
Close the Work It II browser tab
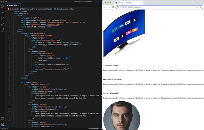click(141, 3)
